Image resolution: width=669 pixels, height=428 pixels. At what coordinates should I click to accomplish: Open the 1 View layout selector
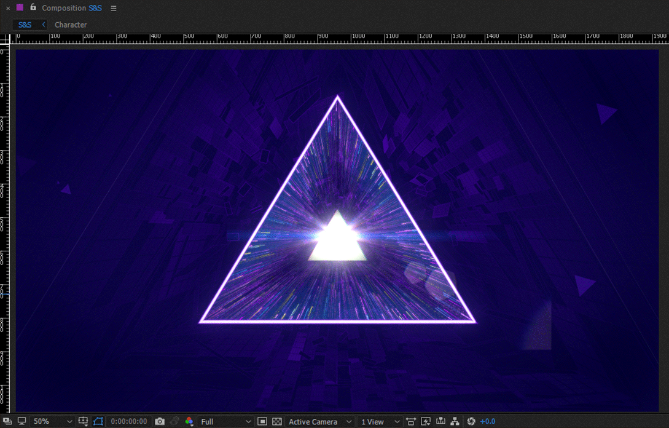378,421
